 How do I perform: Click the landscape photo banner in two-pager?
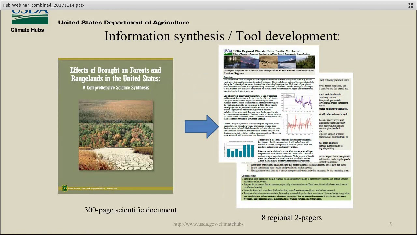click(x=269, y=62)
